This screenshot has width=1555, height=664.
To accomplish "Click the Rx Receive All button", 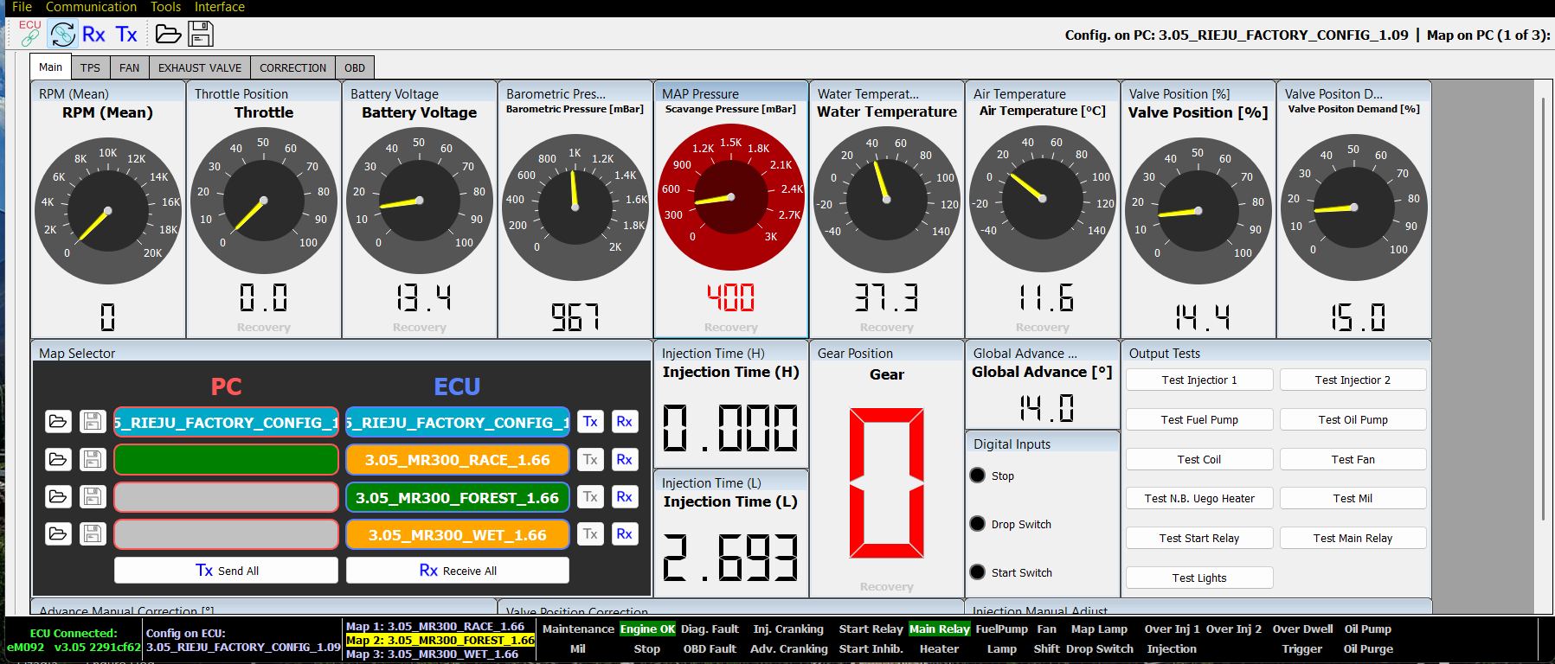I will point(458,571).
